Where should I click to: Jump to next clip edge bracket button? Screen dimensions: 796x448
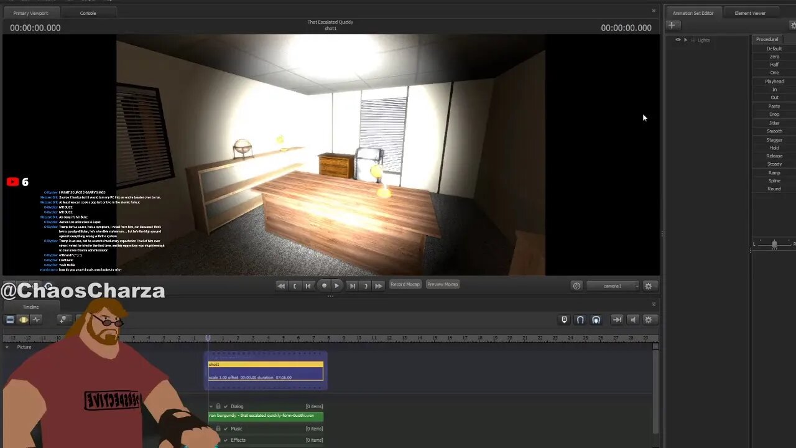pos(365,286)
